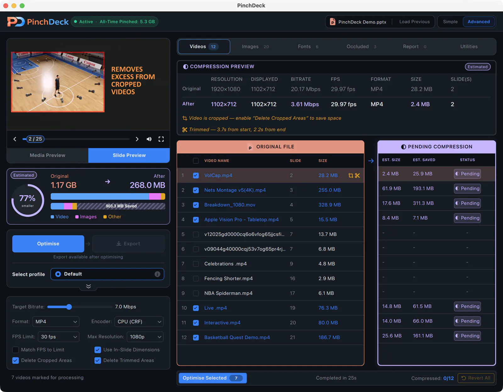Click the half-circle icon in Pending Compression header
Screen dimensions: 503x392
[404, 147]
